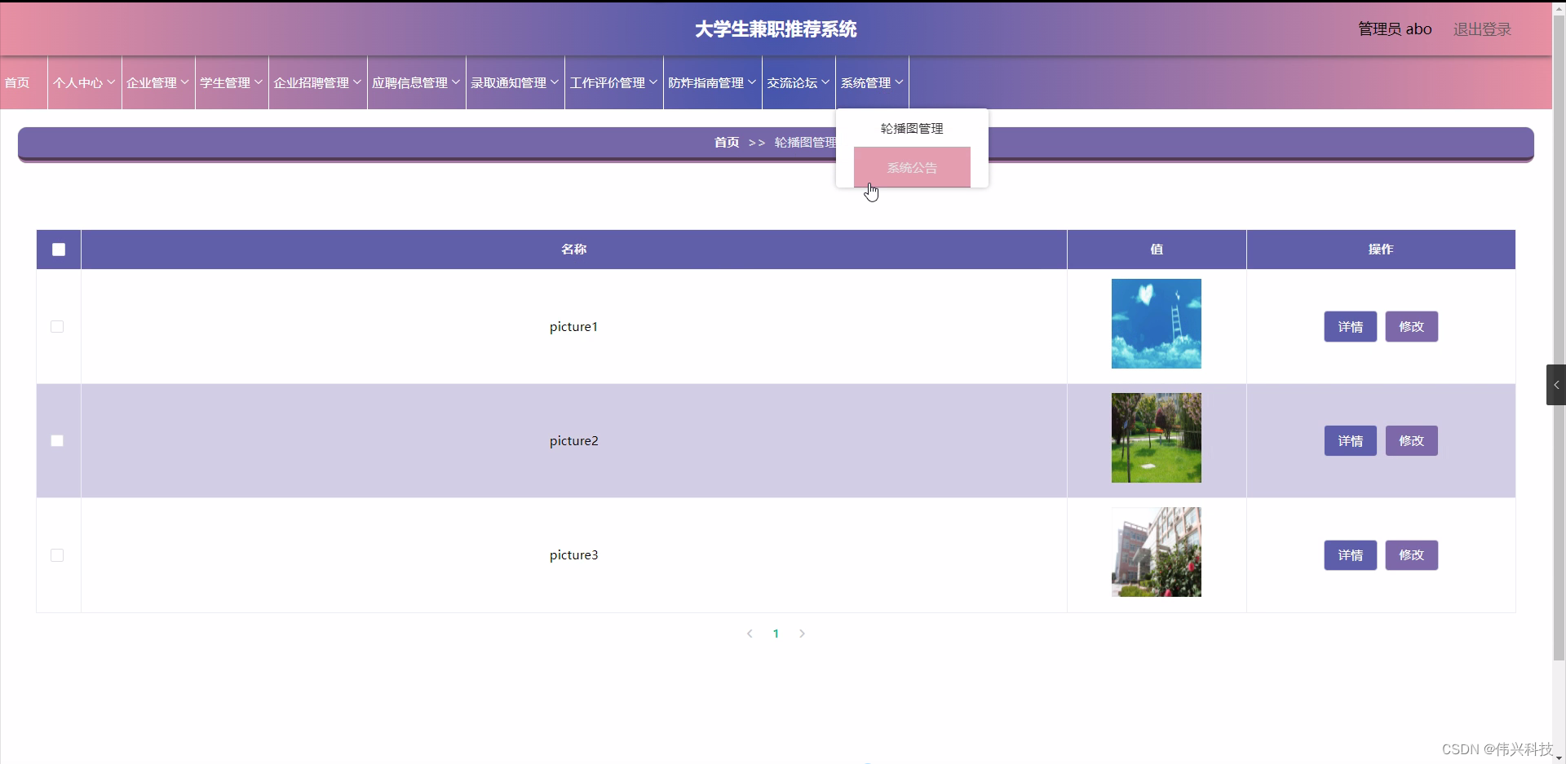Click 首页 in the navigation bar
The height and width of the screenshot is (764, 1566).
pos(18,82)
